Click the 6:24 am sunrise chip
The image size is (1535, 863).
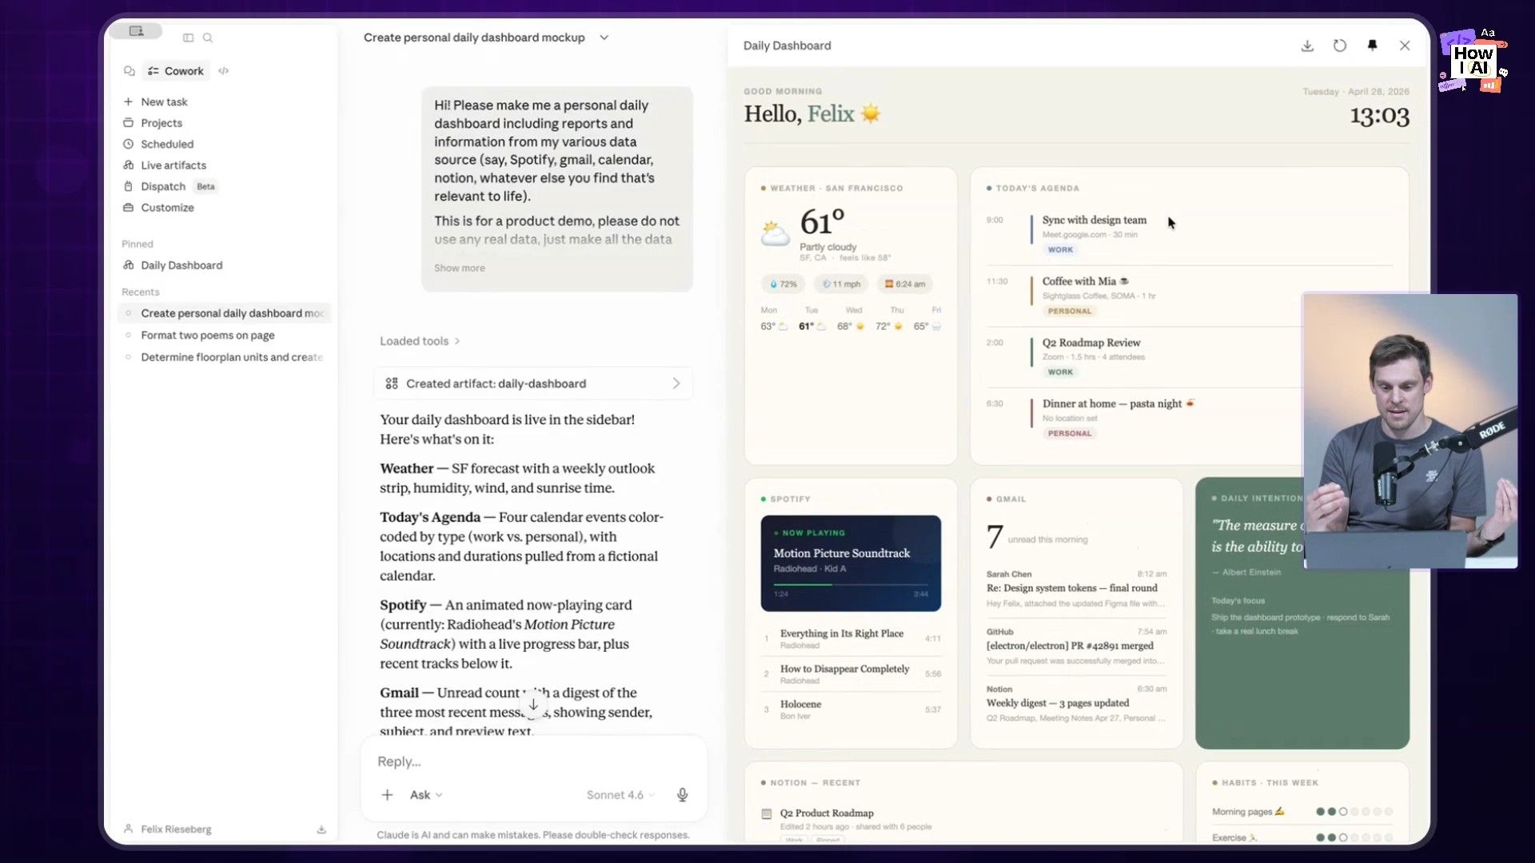(905, 284)
